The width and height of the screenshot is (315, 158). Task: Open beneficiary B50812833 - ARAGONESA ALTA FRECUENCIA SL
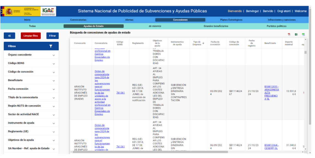coord(272,93)
